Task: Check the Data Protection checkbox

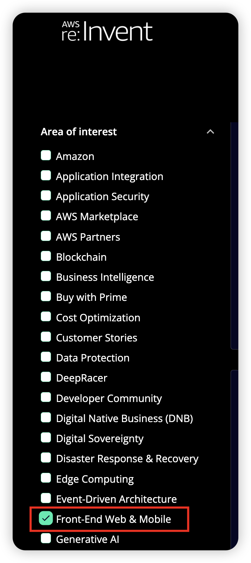Action: (x=46, y=357)
